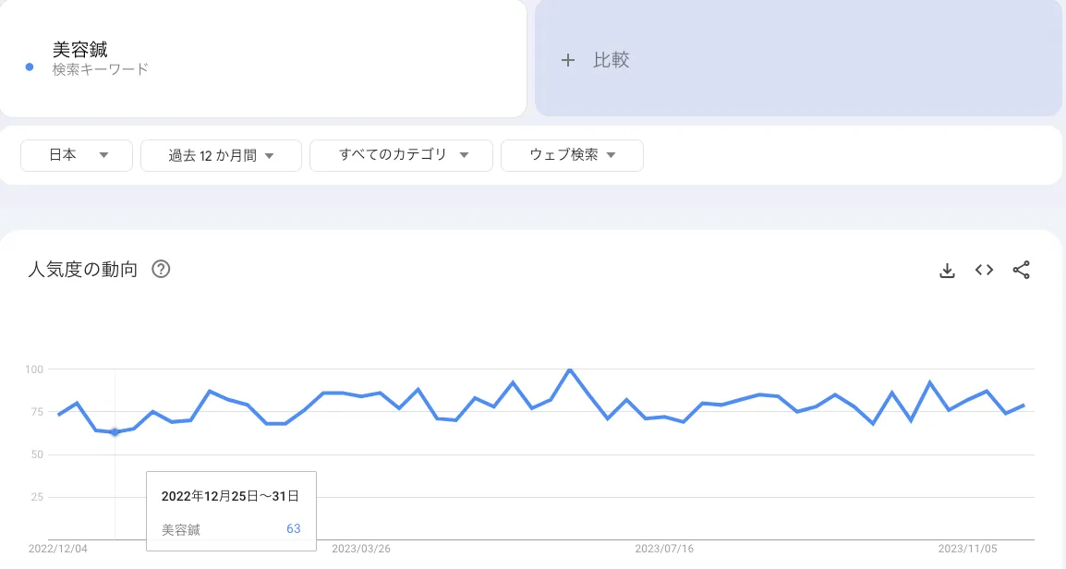Click the plus icon in the 比較 box
The width and height of the screenshot is (1066, 569).
568,59
